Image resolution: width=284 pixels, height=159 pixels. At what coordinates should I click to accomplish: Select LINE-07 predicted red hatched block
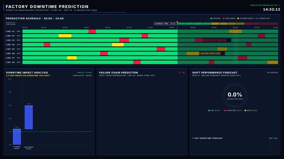[x=242, y=58]
